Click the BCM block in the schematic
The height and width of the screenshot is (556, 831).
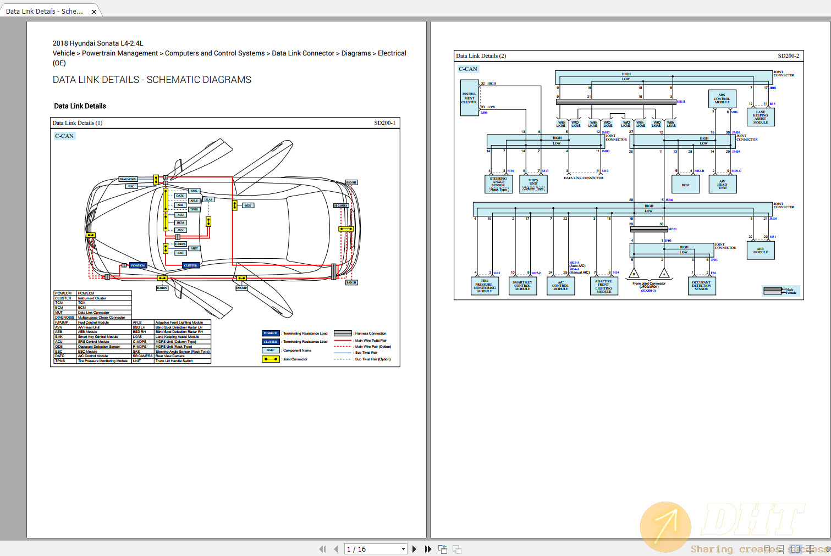[x=685, y=185]
